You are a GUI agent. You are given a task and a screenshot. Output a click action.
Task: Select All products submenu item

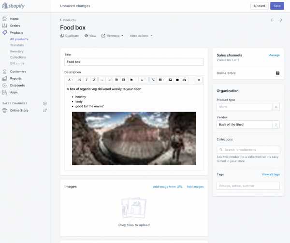[19, 39]
